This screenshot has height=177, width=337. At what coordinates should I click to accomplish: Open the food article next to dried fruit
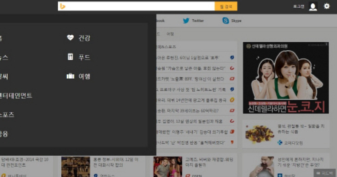300,129
